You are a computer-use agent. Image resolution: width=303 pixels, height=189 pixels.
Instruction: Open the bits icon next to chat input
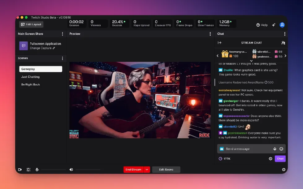274,149
